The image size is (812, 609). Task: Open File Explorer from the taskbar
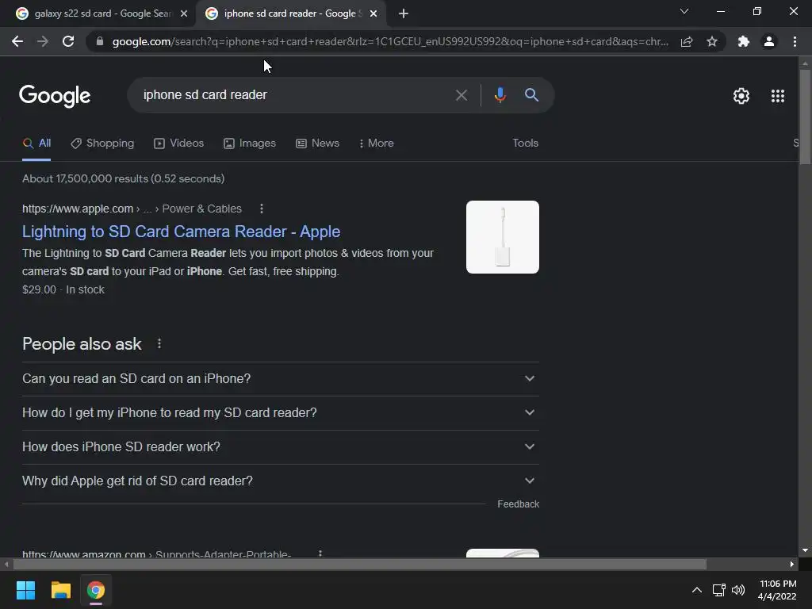(x=60, y=590)
